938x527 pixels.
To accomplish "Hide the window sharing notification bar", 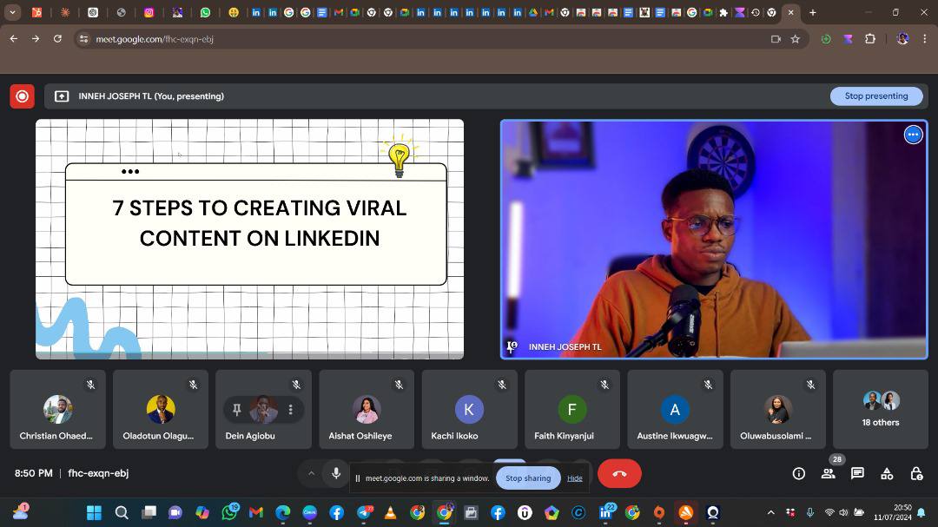I will tap(575, 478).
